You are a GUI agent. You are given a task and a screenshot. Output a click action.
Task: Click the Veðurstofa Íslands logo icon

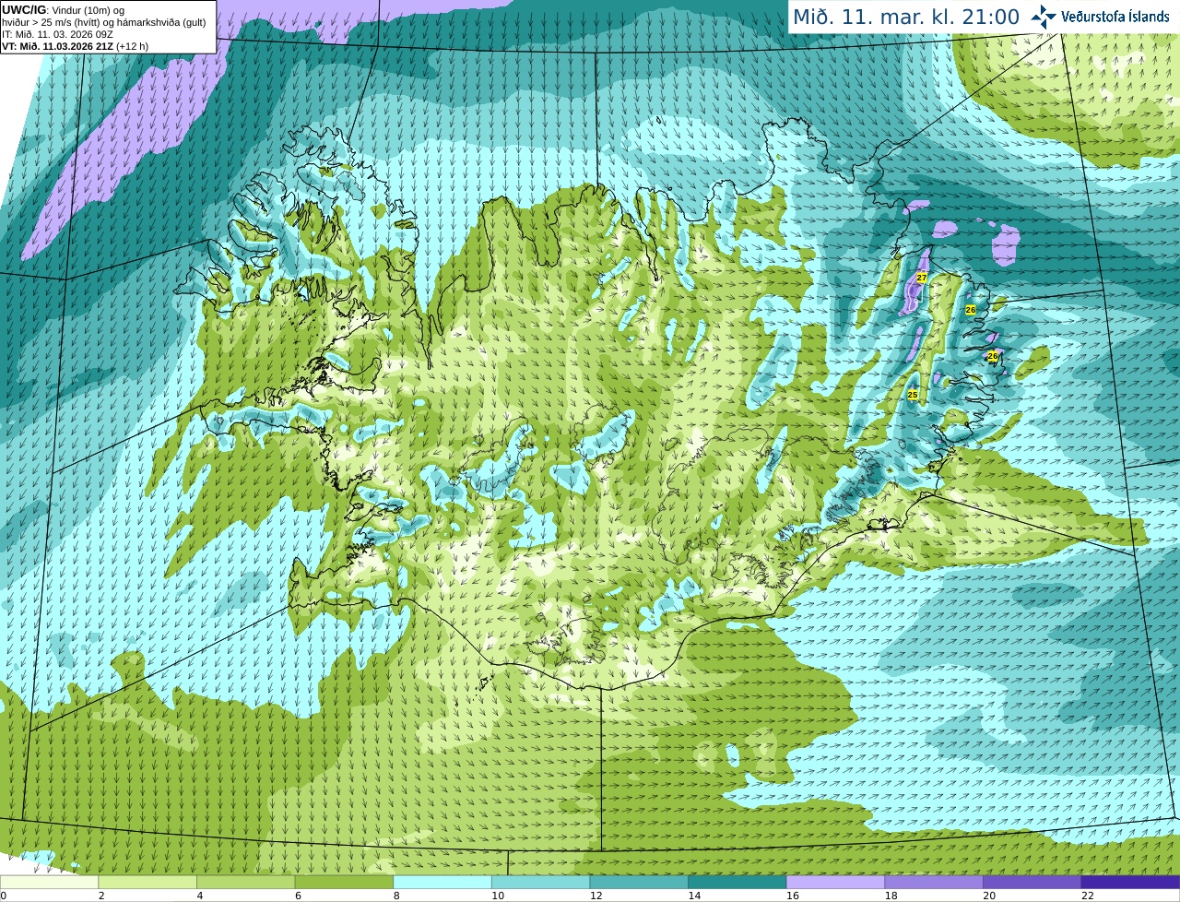1044,17
